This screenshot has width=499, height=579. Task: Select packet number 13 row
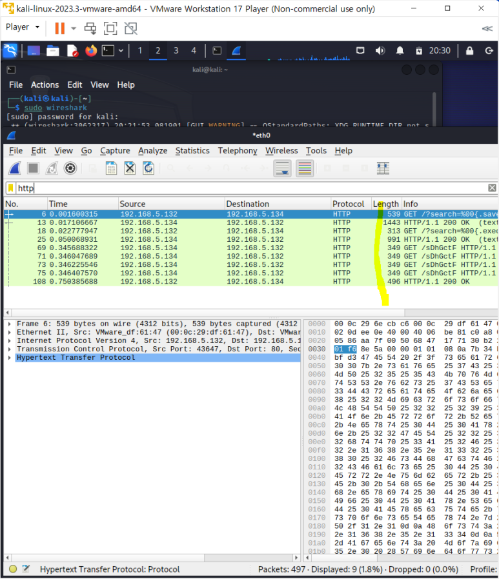point(251,222)
